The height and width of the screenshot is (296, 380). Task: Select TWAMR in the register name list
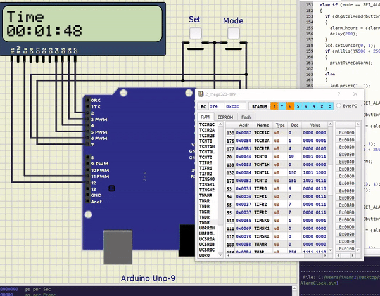tap(206, 195)
